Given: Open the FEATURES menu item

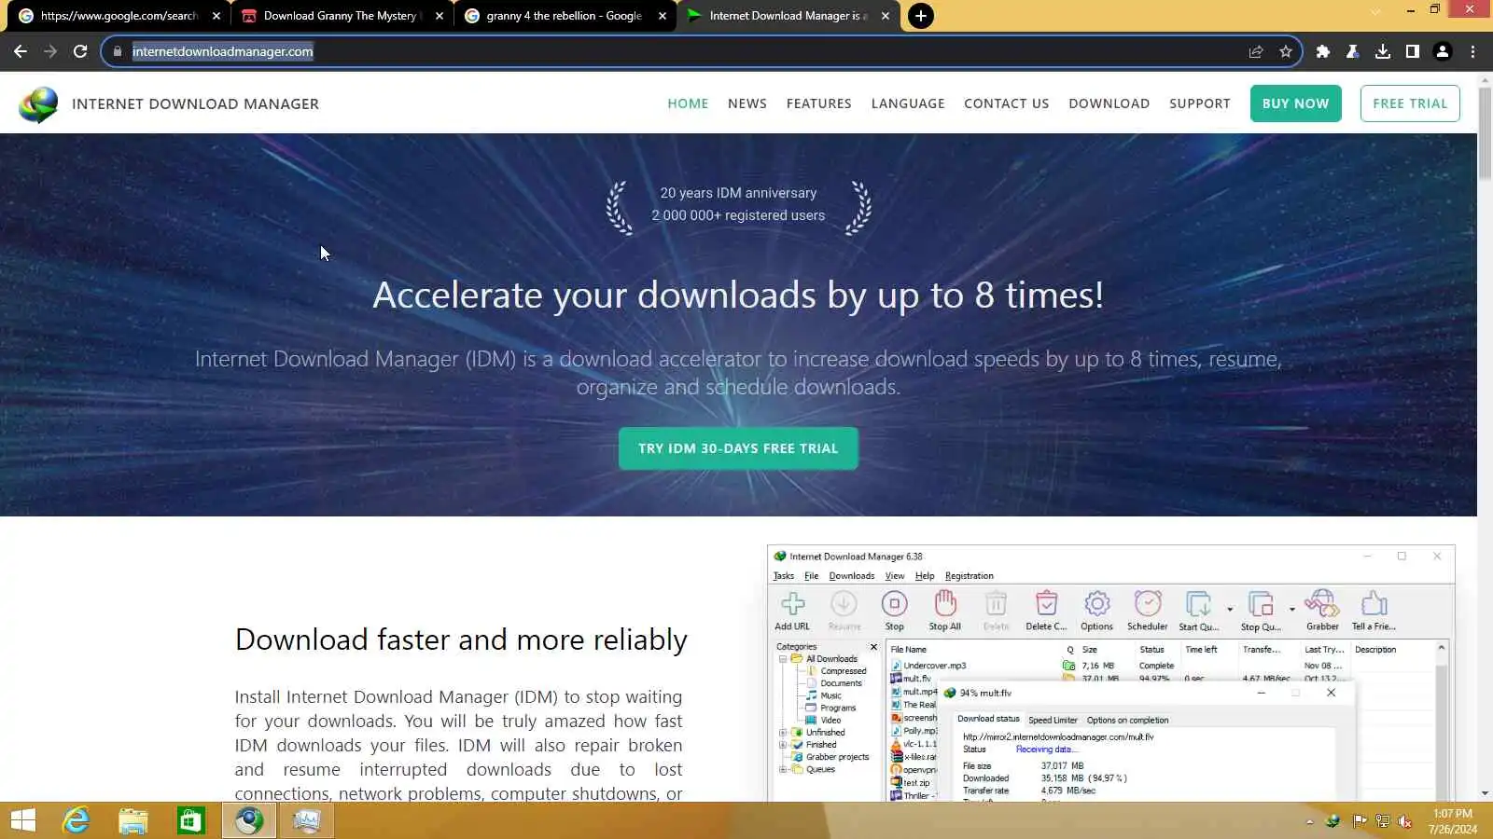Looking at the screenshot, I should tap(819, 103).
